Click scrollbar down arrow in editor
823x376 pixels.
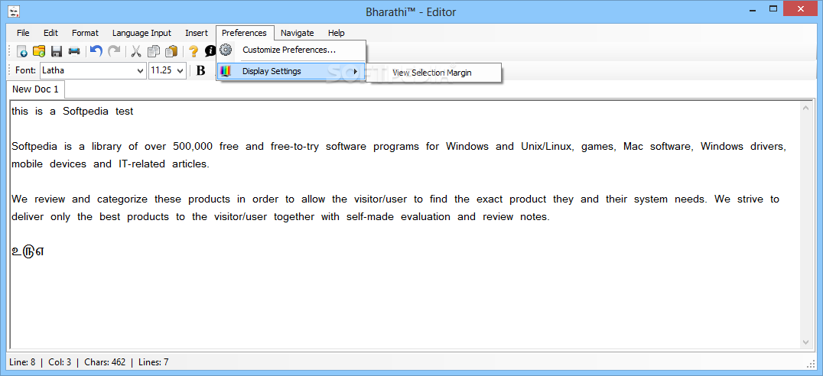(x=805, y=342)
